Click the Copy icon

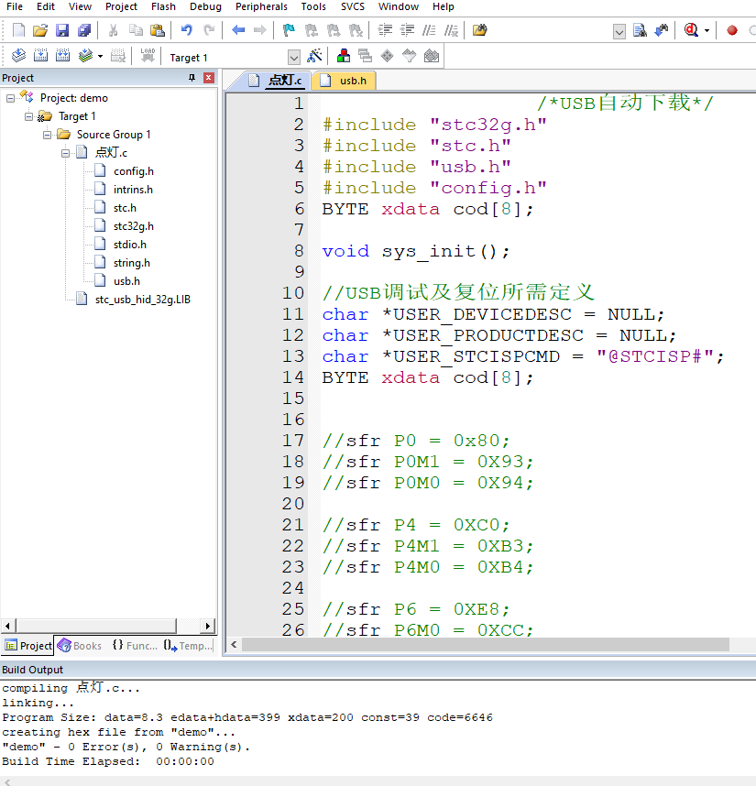(x=136, y=30)
